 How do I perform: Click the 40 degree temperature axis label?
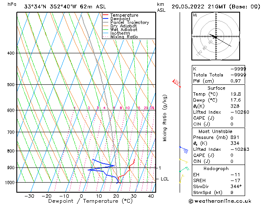pos(151,196)
